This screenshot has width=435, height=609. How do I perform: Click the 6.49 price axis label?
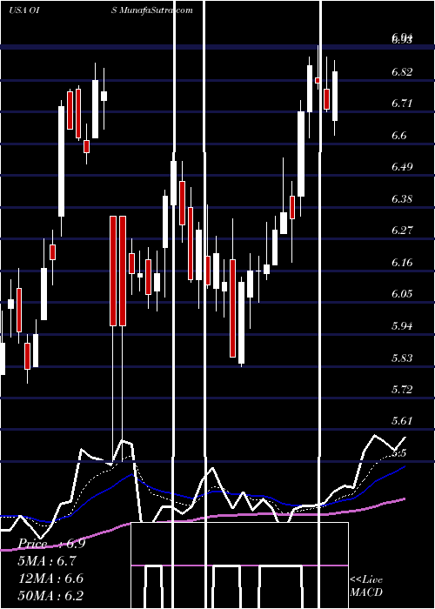pos(402,167)
